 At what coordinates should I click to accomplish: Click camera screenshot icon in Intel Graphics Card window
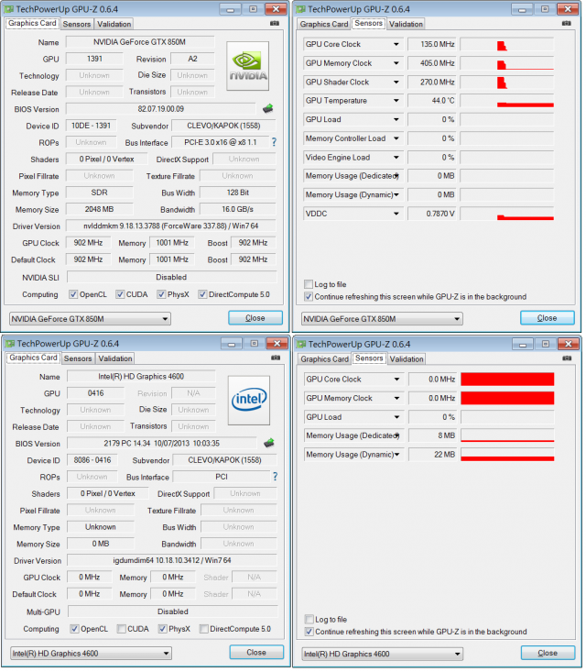[277, 358]
